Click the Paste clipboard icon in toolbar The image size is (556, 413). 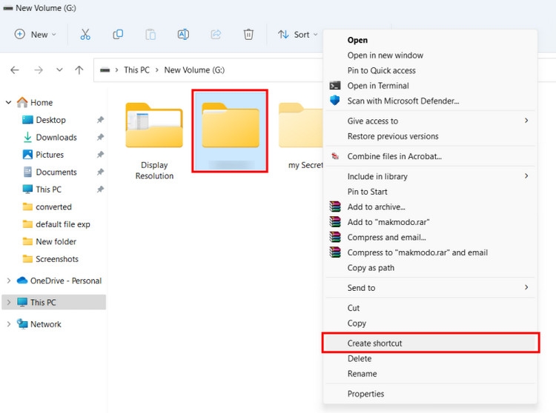pyautogui.click(x=150, y=34)
